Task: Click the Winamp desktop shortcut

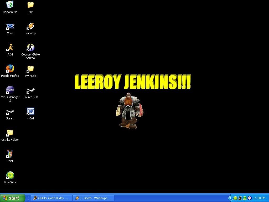Action: point(30,27)
